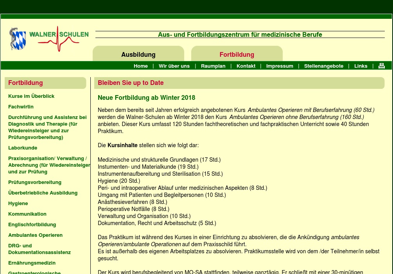Open DRG- und Dokumentationsassistenz link
This screenshot has width=393, height=274.
tap(39, 249)
